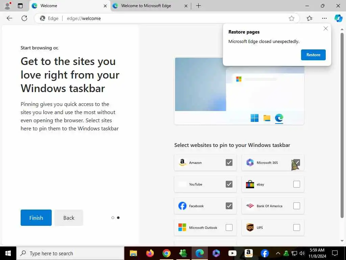Launch Firefox from the taskbar

coord(150,253)
